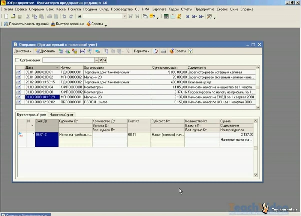Screen dimensions: 301x216
Task: Click the Redo arrow icon
Action: tap(71, 16)
